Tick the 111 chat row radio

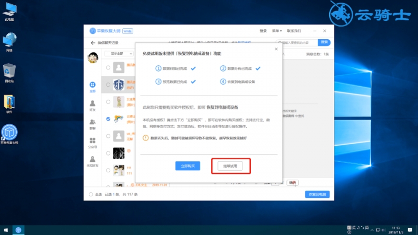[108, 170]
